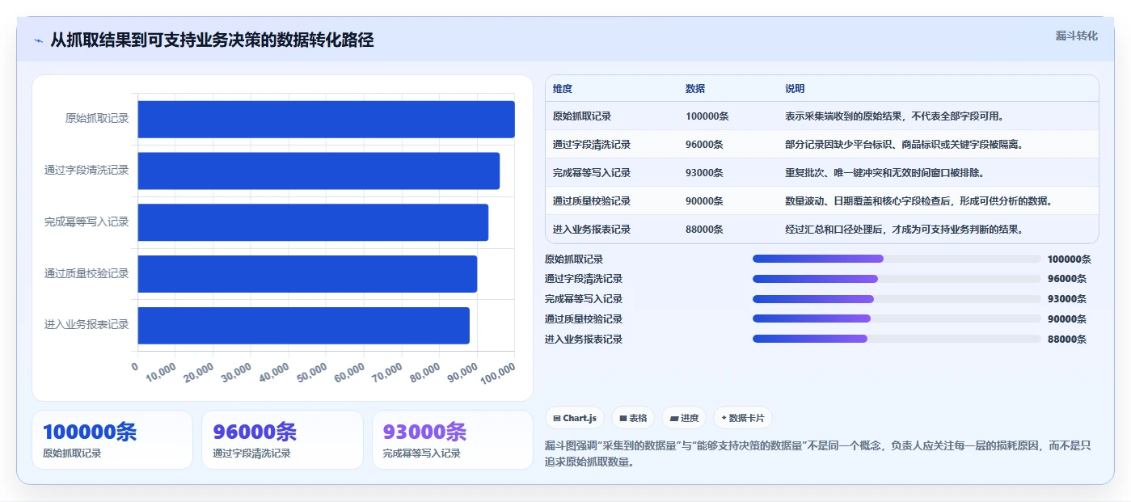Click the 通过字段清洗记录 y-axis label in chart

coord(87,171)
